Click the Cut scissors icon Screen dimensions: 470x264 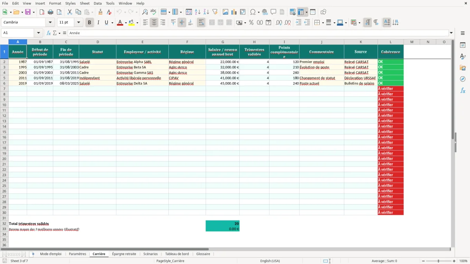(x=70, y=12)
